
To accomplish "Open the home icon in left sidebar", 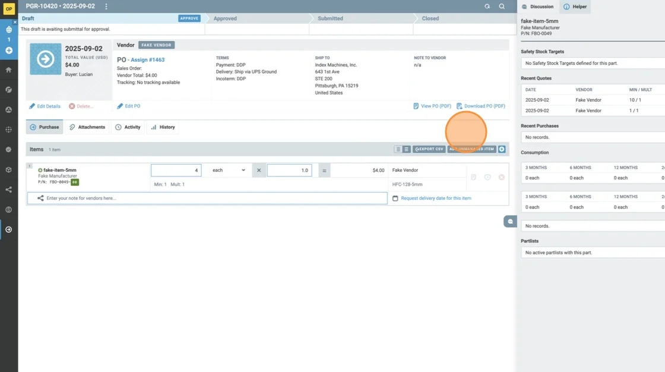I will [9, 70].
